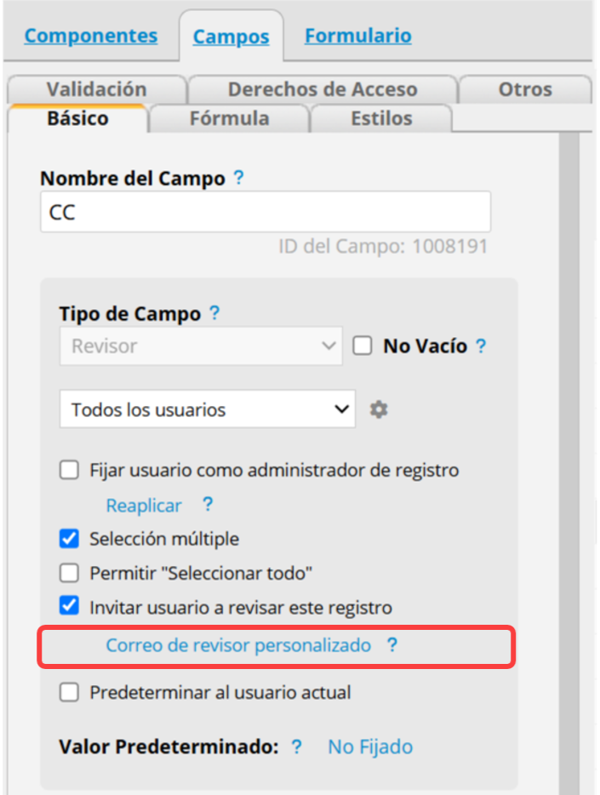Click help icon next to Reaplicar

tap(208, 505)
